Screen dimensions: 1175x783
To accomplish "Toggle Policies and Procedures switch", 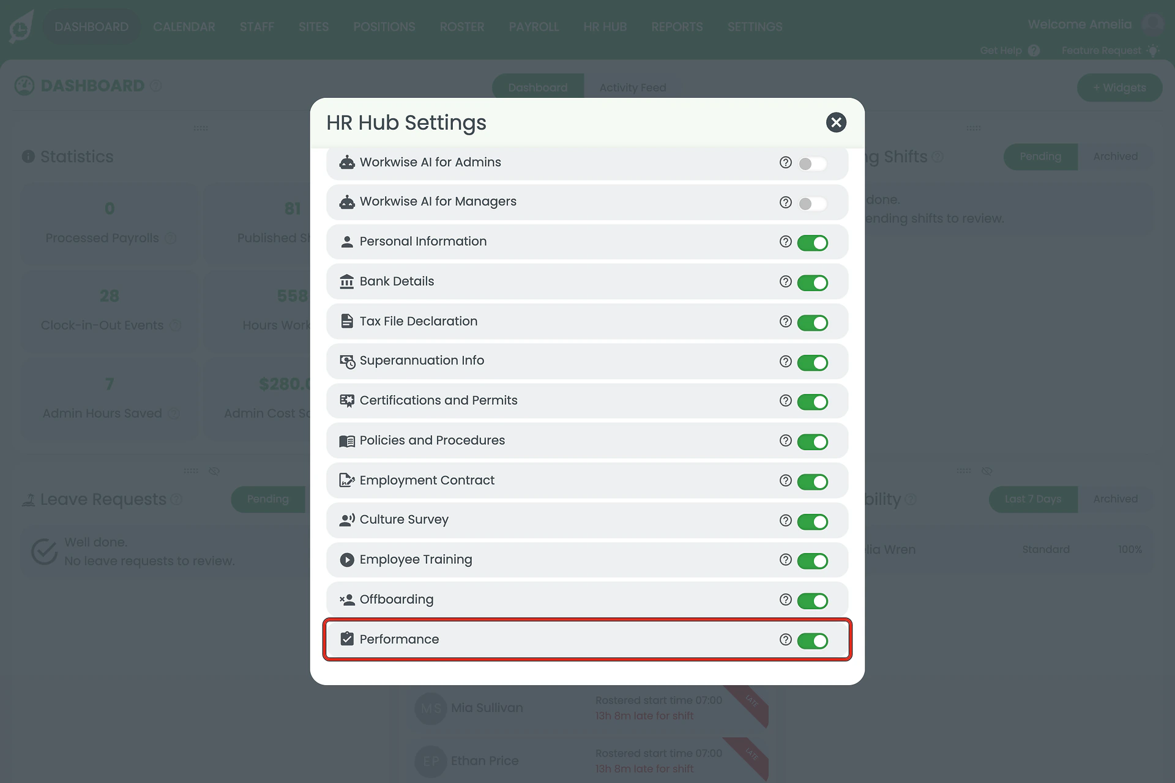I will (812, 442).
